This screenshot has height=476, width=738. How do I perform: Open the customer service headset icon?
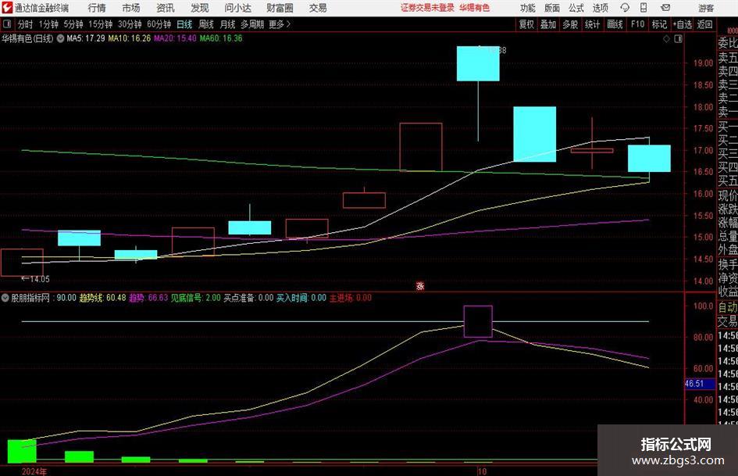click(x=625, y=8)
